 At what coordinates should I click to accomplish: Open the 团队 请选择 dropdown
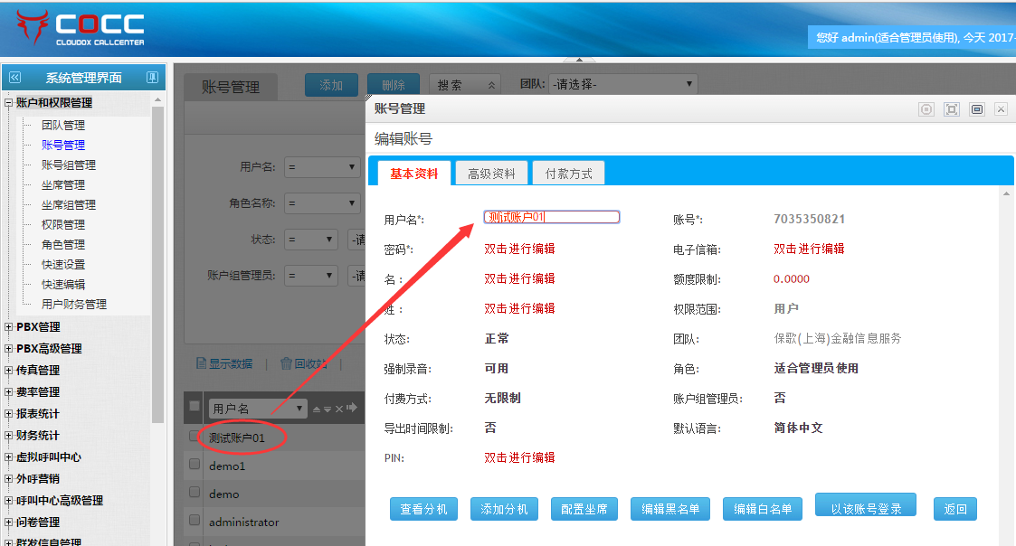click(622, 85)
